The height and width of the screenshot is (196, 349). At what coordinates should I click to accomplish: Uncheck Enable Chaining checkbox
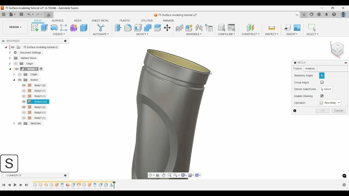pos(322,96)
